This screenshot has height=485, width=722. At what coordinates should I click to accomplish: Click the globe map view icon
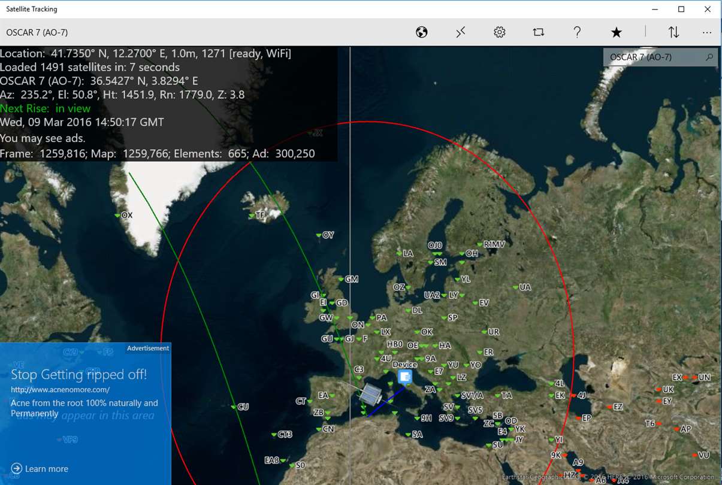click(422, 32)
